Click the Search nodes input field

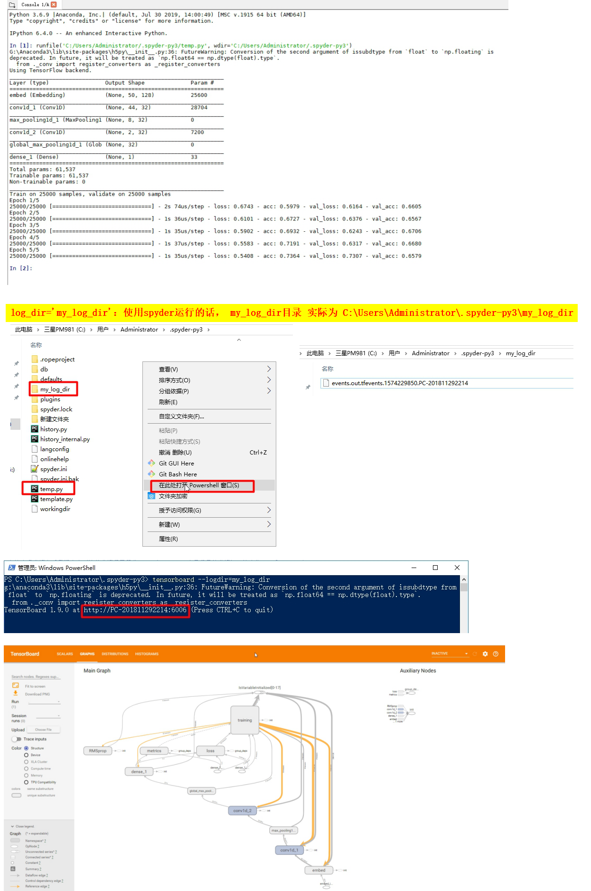(36, 676)
